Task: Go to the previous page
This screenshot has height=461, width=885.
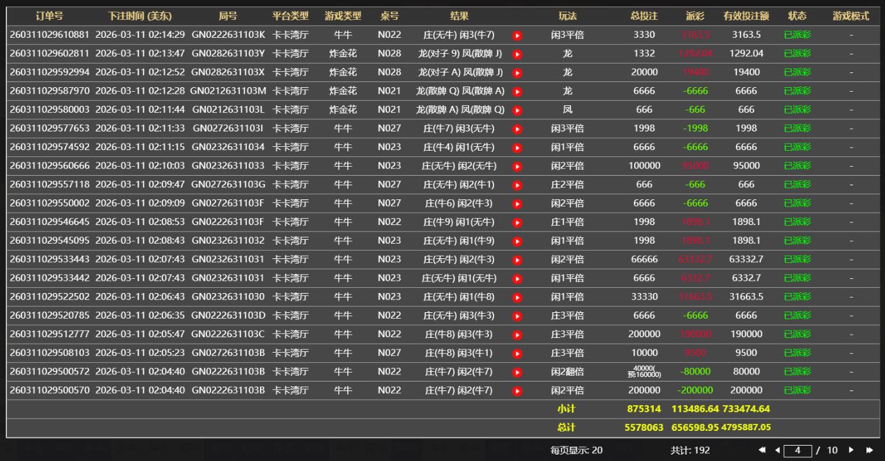Action: click(x=777, y=450)
